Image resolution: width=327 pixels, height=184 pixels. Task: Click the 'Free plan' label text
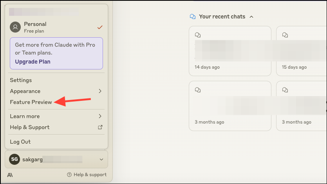click(34, 31)
